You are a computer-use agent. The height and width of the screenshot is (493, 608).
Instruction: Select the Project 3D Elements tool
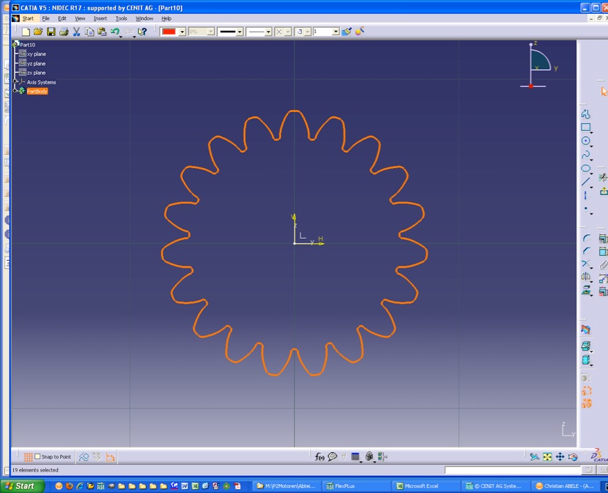587,290
